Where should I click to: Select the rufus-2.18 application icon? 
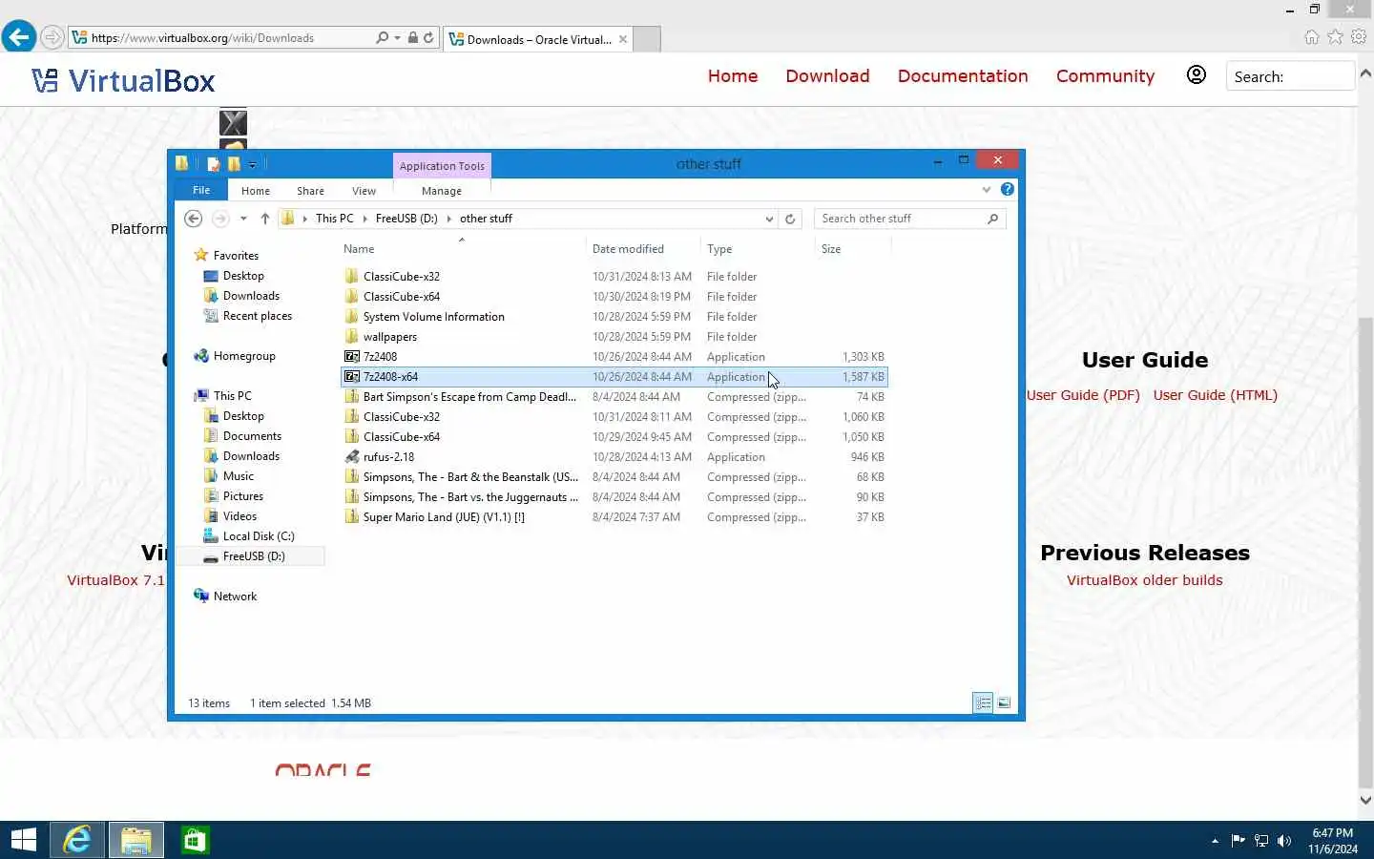[x=352, y=457]
